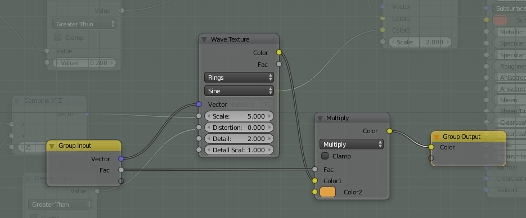The height and width of the screenshot is (218, 526).
Task: Open the Multiply blend type dropdown
Action: [351, 144]
